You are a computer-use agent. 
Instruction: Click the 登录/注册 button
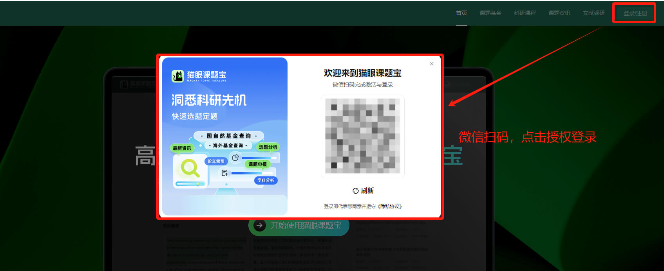pos(635,13)
